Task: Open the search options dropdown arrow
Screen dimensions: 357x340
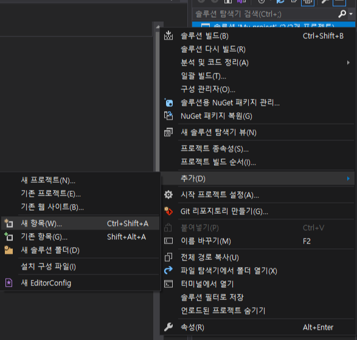Action: click(351, 14)
